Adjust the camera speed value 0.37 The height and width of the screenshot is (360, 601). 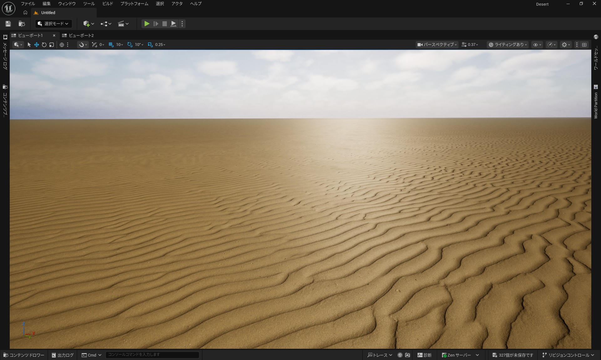coord(470,45)
